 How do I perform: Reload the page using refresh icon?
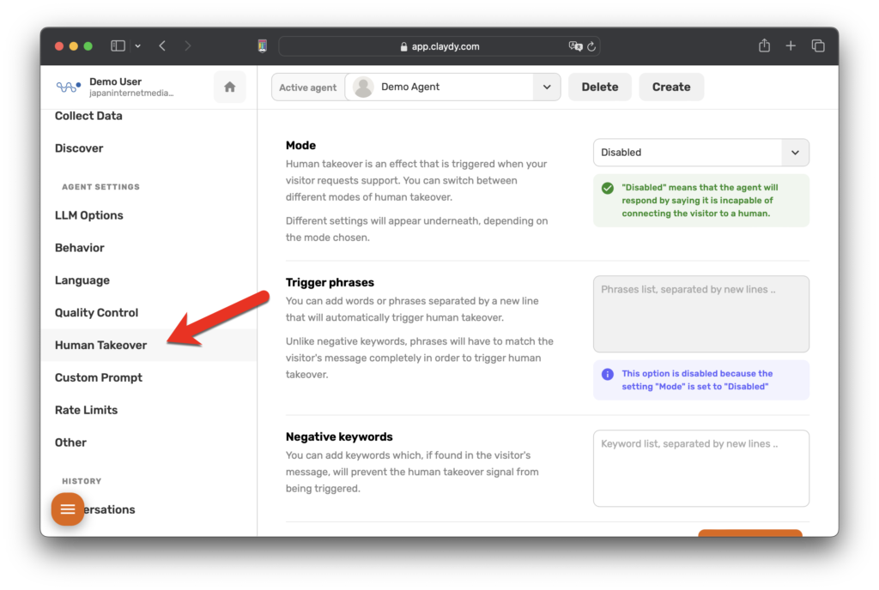tap(591, 46)
